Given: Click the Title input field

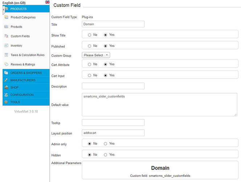Looking at the screenshot, I should 113,24.
